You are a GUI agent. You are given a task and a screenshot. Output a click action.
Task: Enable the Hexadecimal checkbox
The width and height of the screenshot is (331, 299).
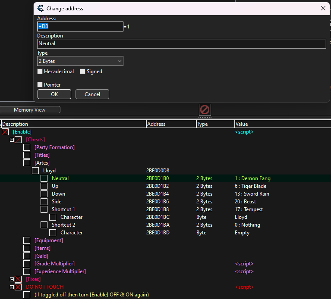pyautogui.click(x=40, y=72)
